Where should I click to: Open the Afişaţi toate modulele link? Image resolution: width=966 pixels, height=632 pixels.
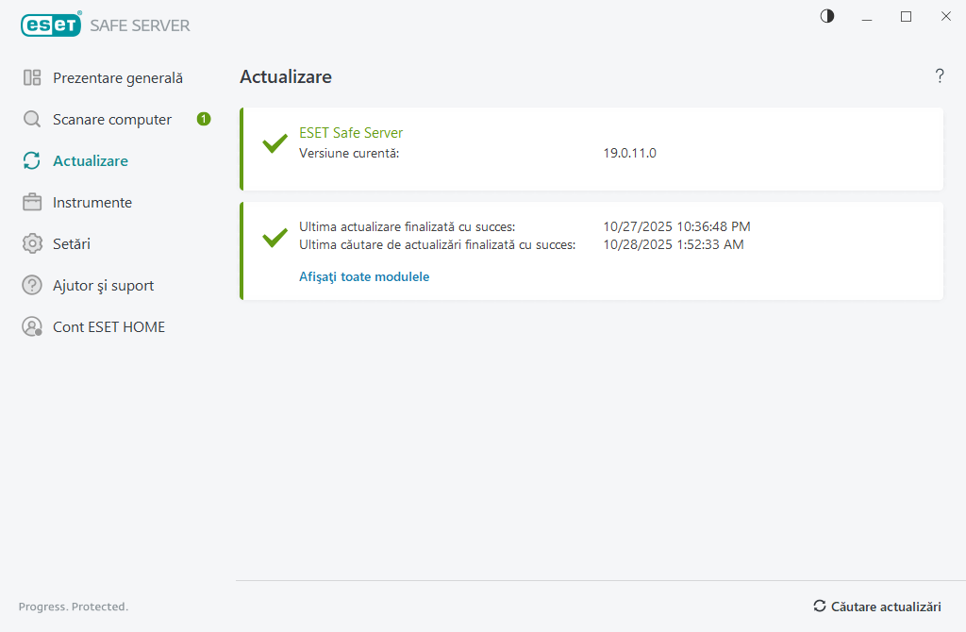(364, 276)
